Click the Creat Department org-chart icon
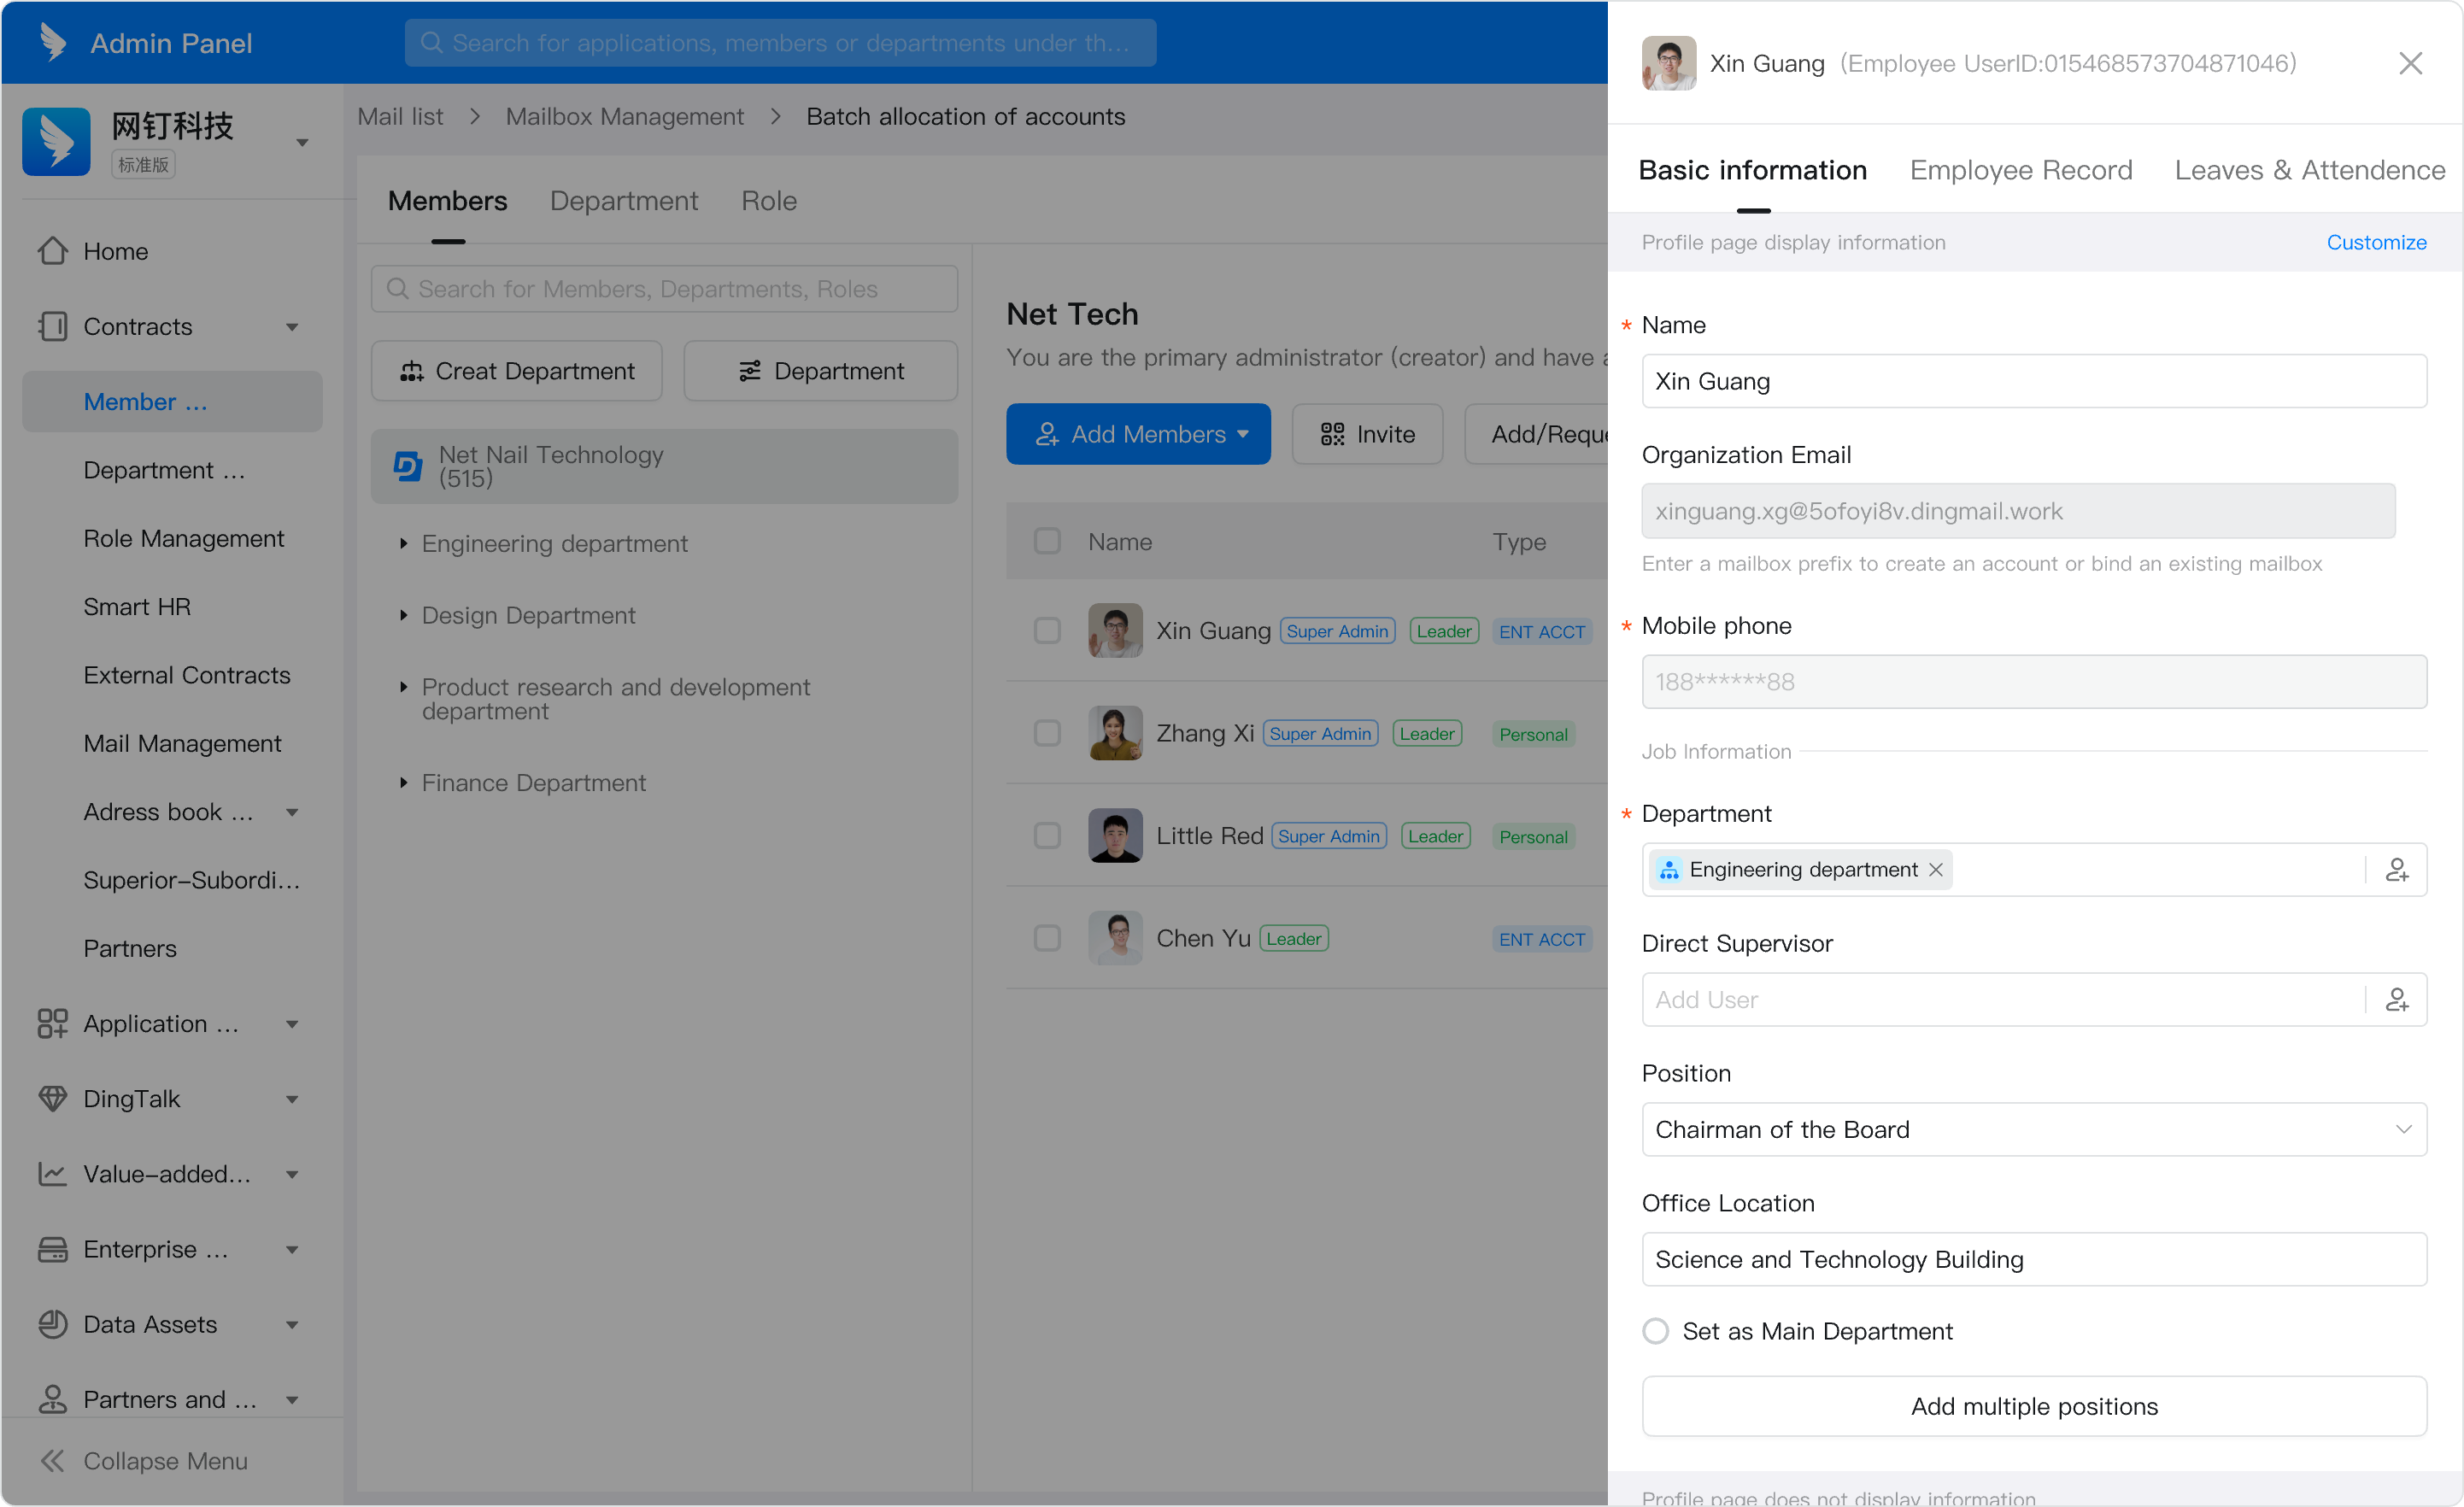The height and width of the screenshot is (1507, 2464). coord(413,371)
